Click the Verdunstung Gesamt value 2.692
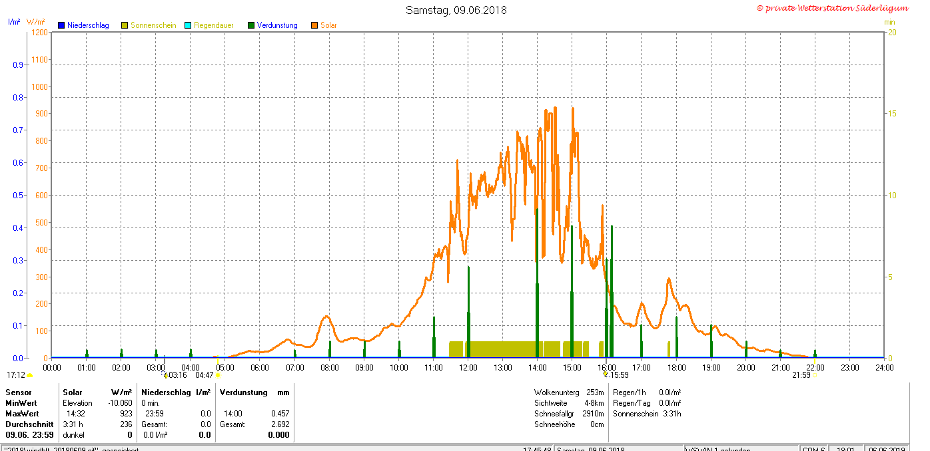Screen dimensions: 930x451 (x=280, y=424)
